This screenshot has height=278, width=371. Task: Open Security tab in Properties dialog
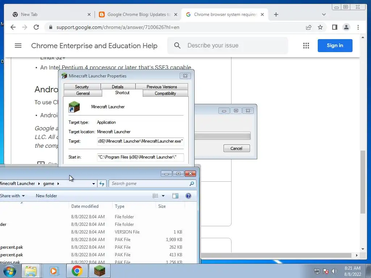point(82,87)
